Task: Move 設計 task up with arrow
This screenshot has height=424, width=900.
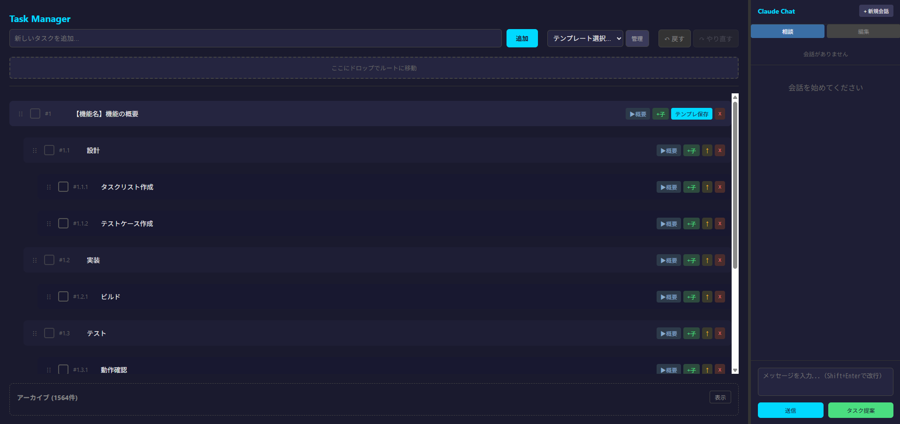Action: pyautogui.click(x=707, y=151)
